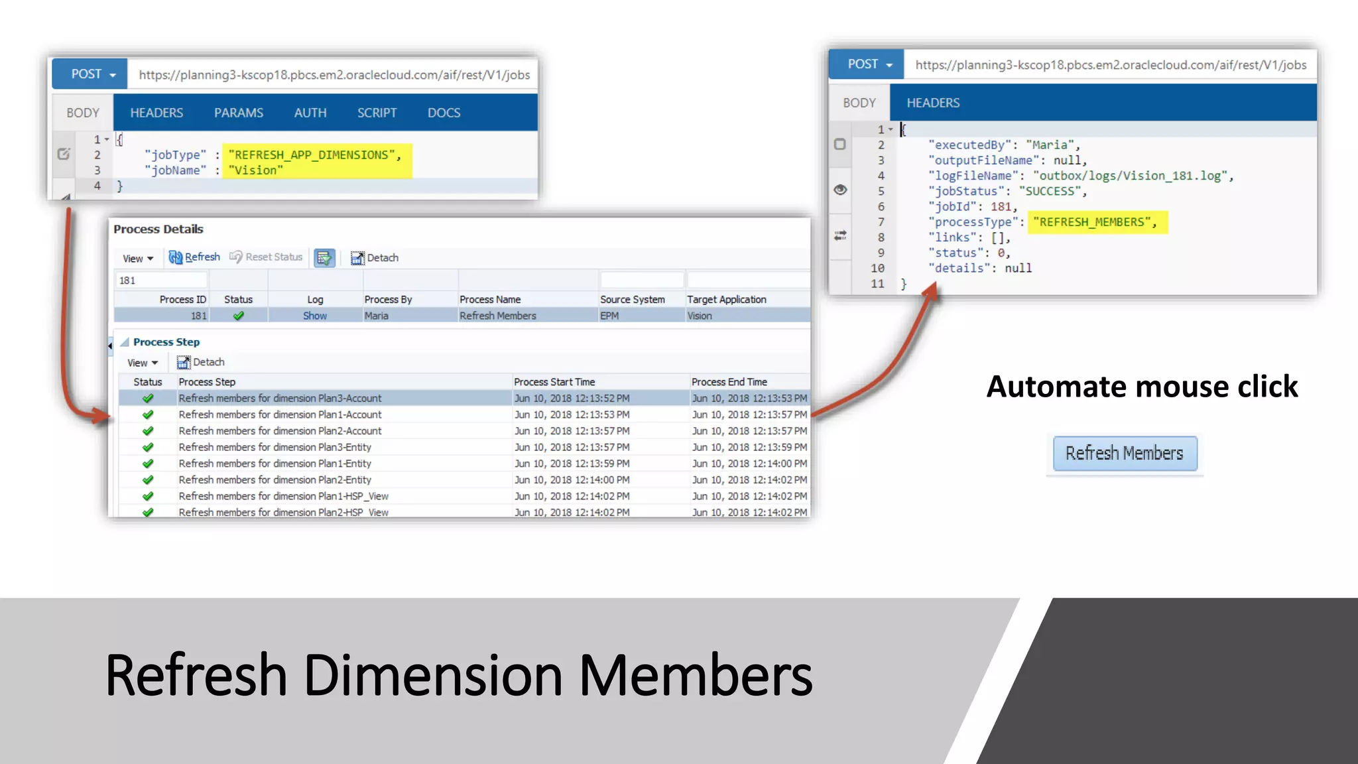Viewport: 1358px width, 764px height.
Task: Sort by Process ID column header
Action: pyautogui.click(x=183, y=300)
